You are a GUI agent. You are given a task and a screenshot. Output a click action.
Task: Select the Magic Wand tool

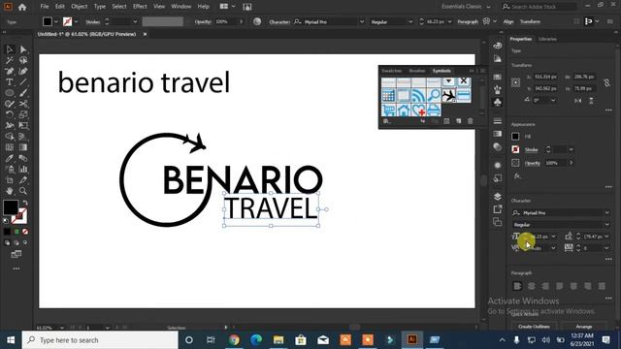(x=10, y=60)
